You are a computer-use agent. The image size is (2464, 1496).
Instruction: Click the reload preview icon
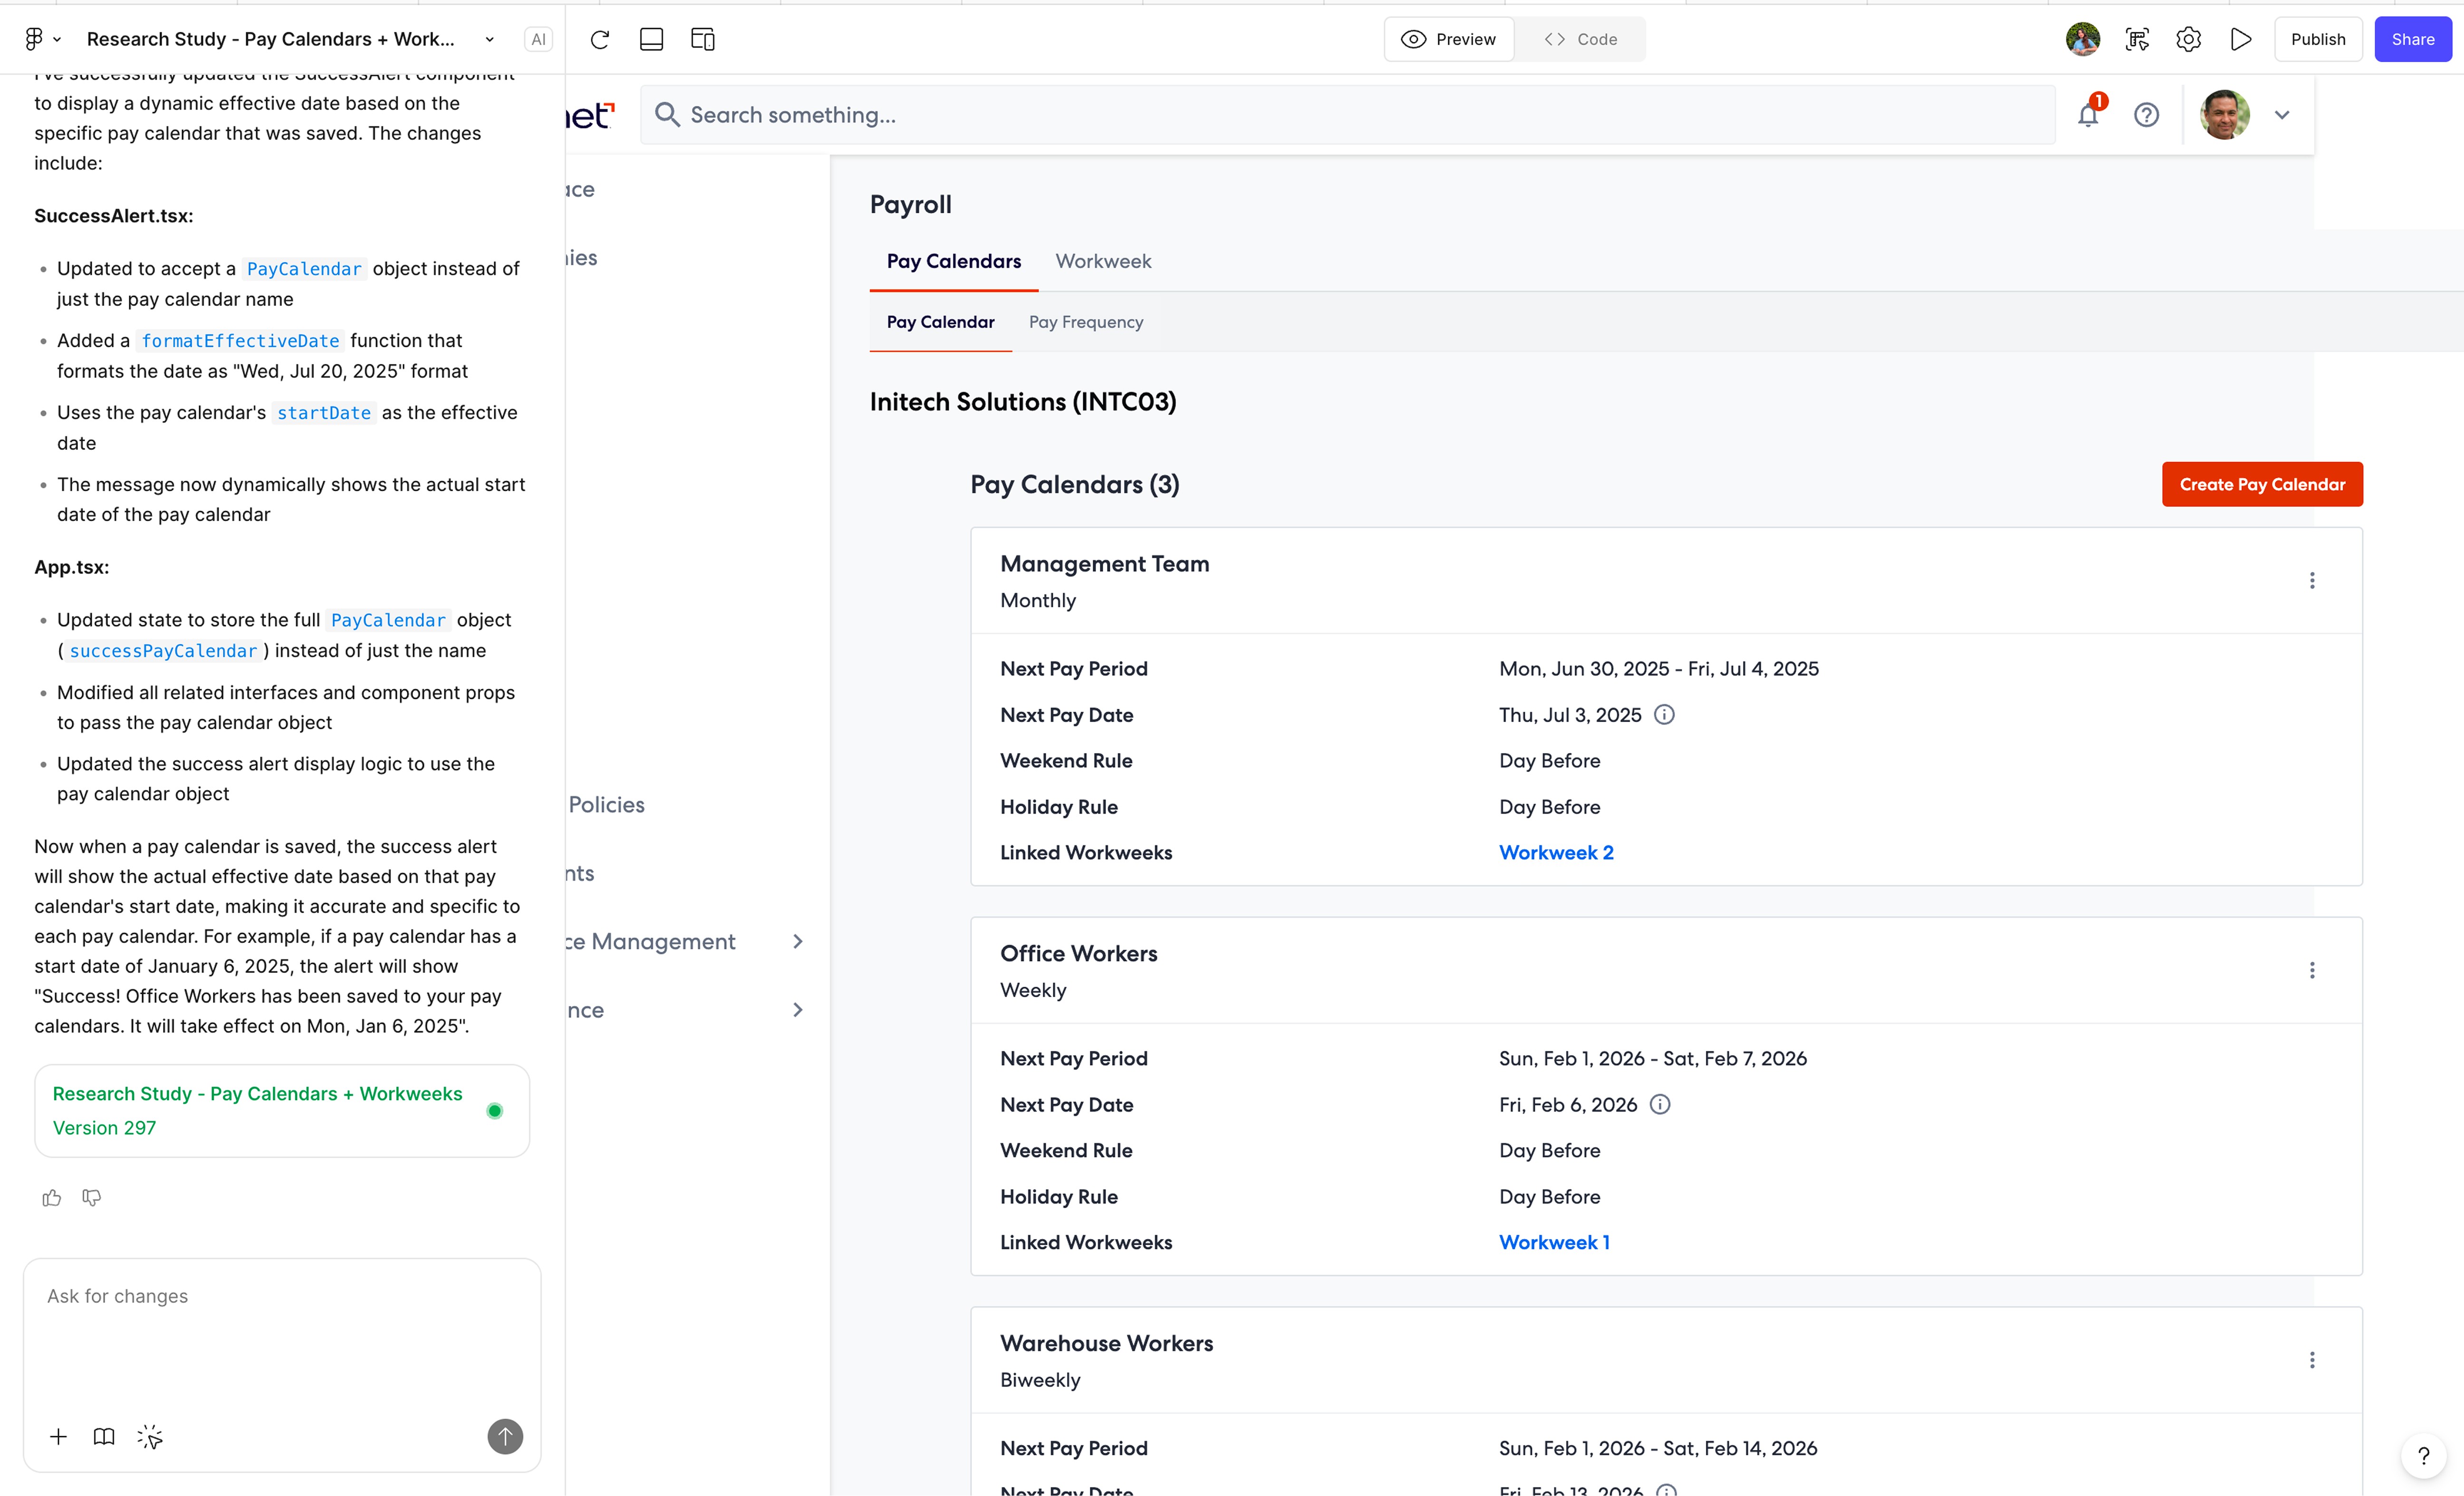[x=600, y=39]
